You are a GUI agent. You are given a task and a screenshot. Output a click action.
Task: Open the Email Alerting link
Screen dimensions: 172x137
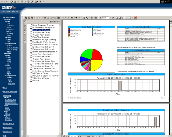[12, 50]
